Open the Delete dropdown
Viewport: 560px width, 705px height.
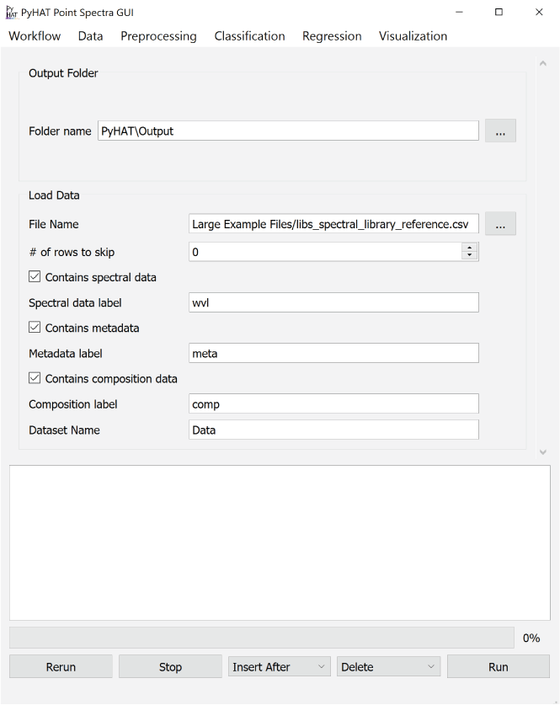[388, 666]
